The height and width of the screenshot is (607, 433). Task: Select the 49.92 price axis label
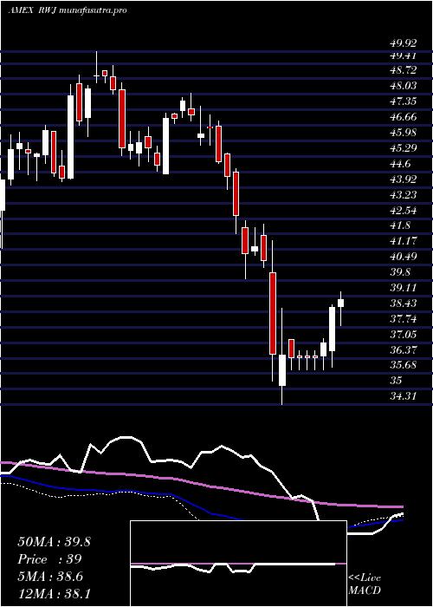(x=404, y=42)
